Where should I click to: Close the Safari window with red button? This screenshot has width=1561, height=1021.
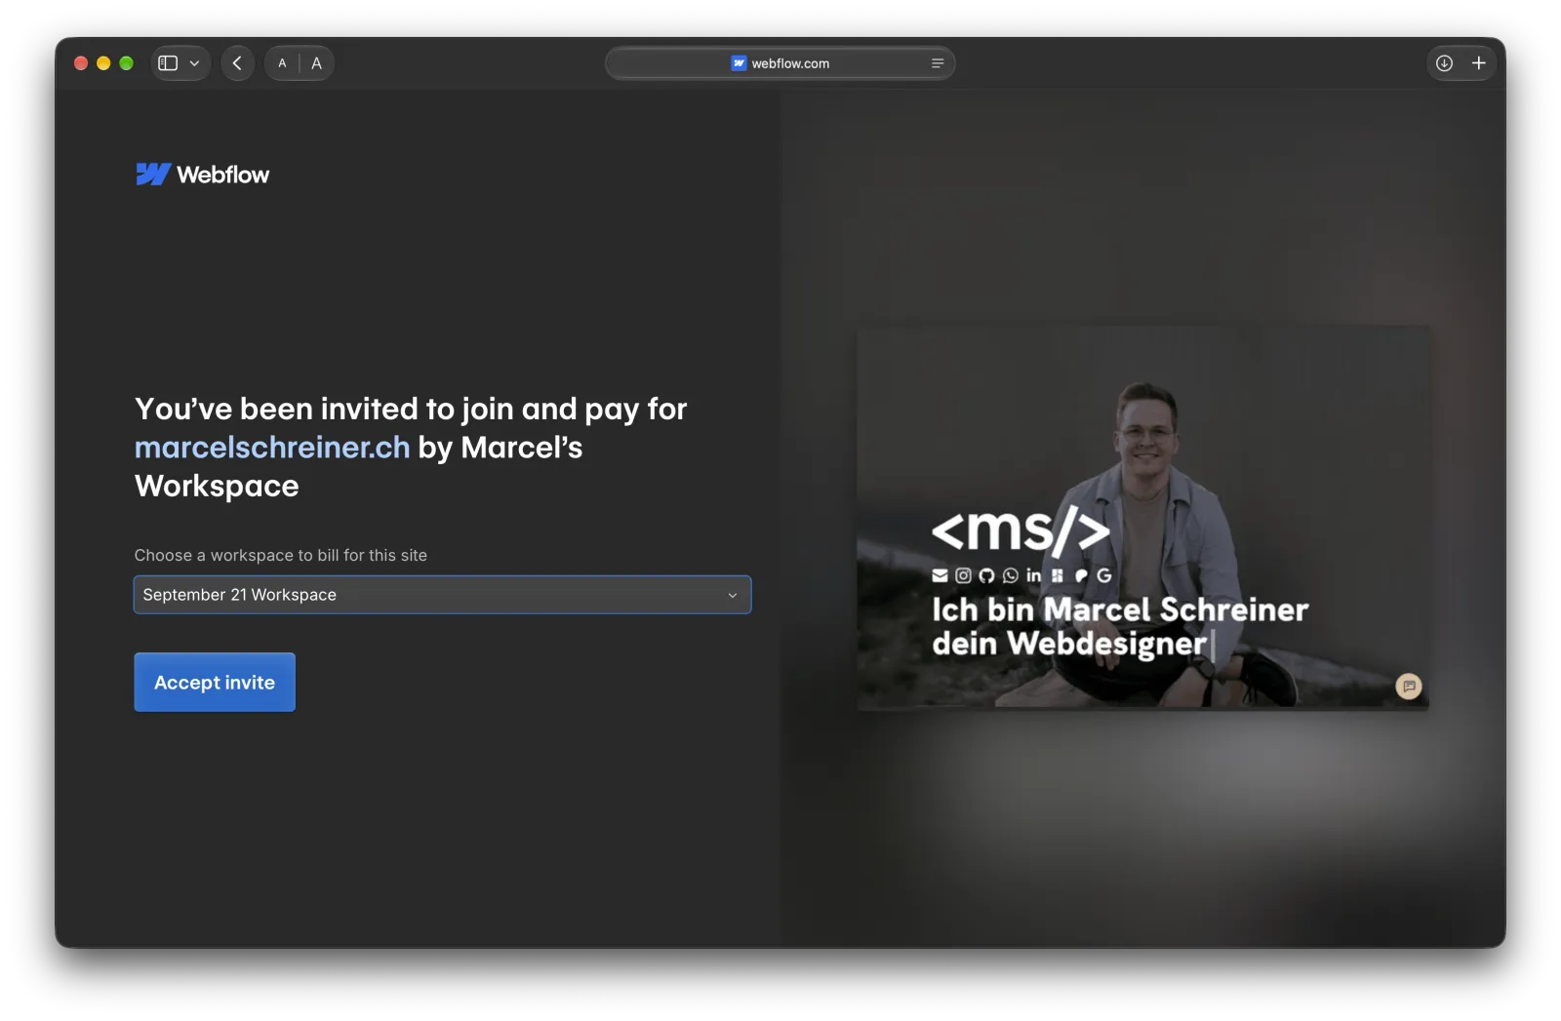click(x=81, y=63)
